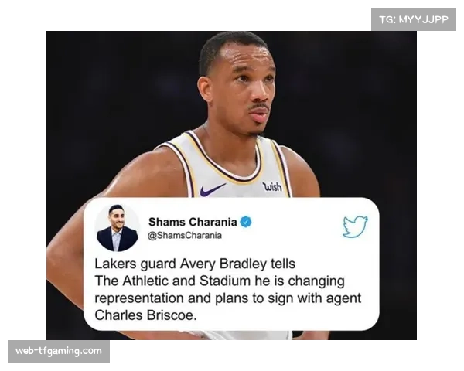Click the Twitter bird logo
Viewport: 464px width, 371px height.
click(356, 226)
